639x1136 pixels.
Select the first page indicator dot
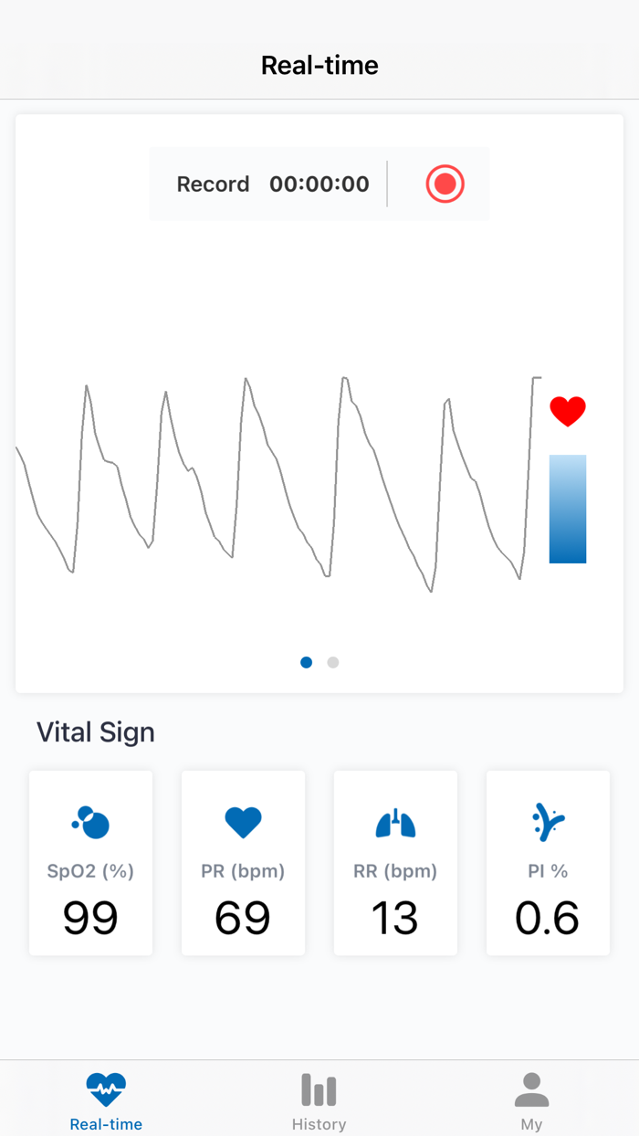coord(306,662)
